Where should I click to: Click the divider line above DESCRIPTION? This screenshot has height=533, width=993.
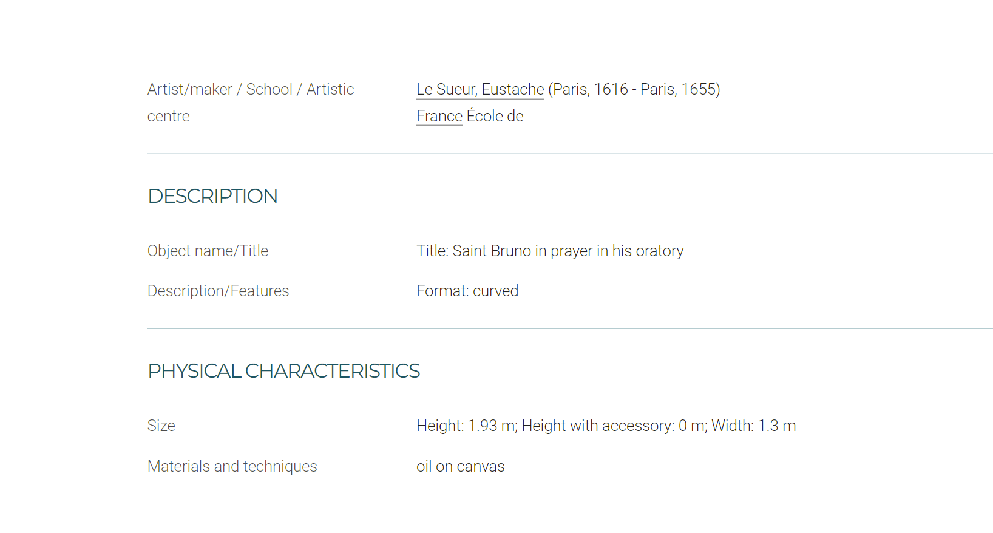(x=570, y=154)
